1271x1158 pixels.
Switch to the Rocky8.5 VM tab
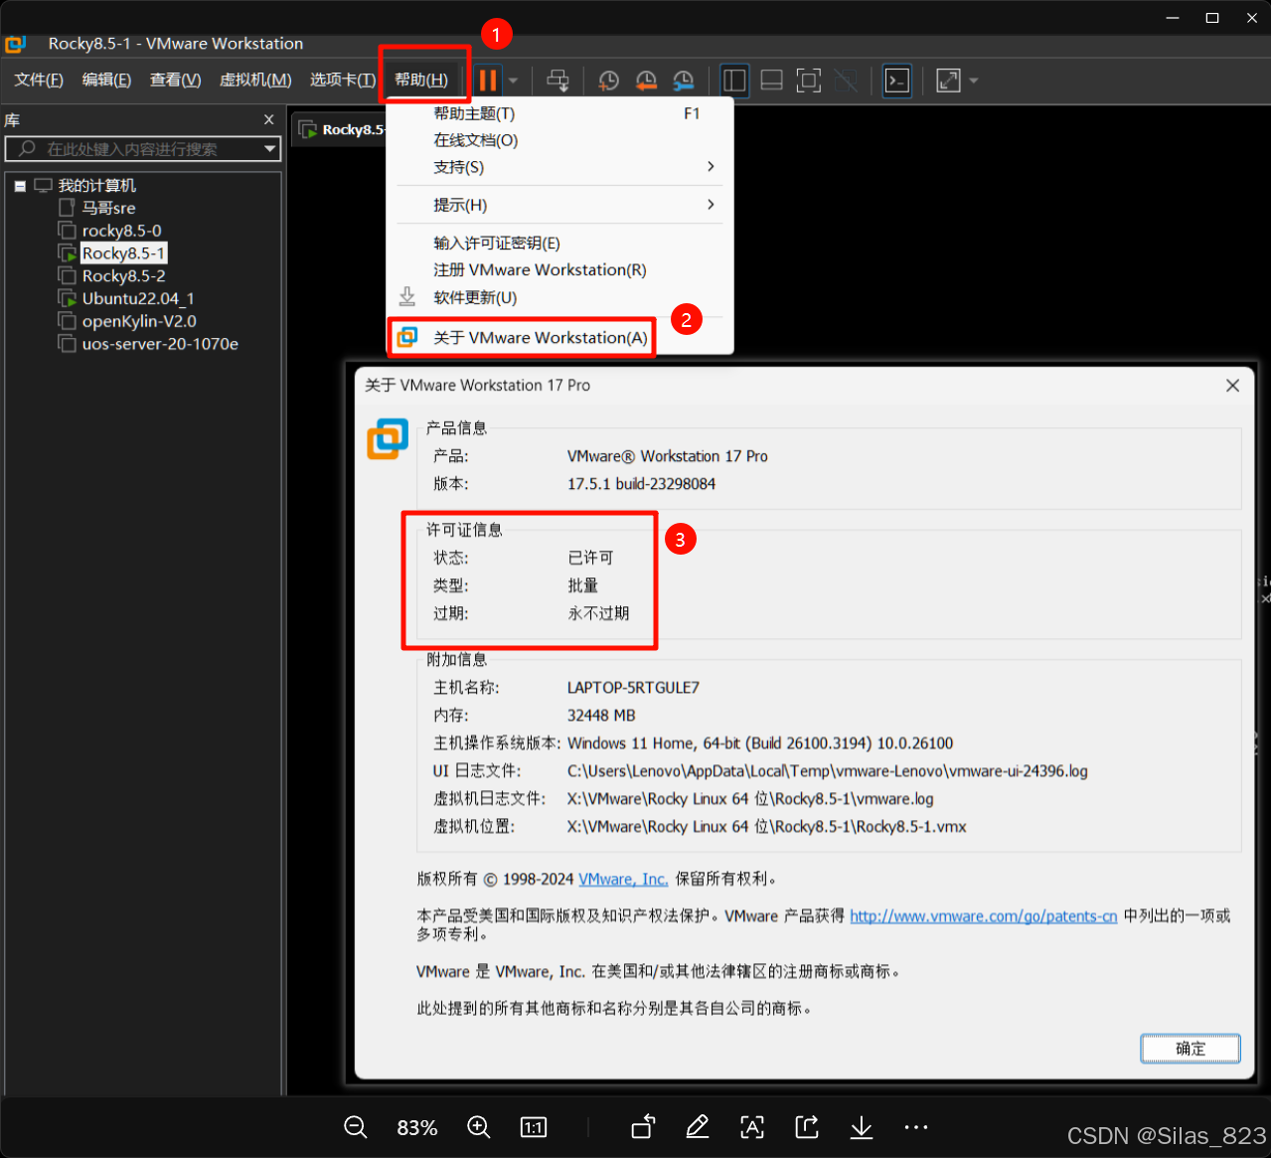tap(340, 129)
